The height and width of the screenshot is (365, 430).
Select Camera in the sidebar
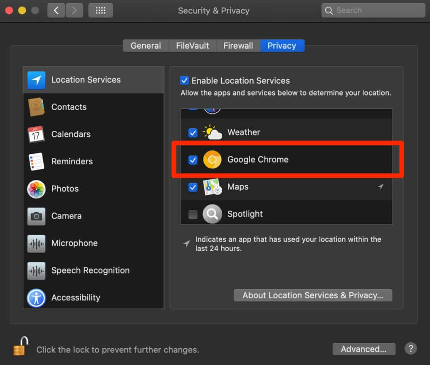(94, 216)
